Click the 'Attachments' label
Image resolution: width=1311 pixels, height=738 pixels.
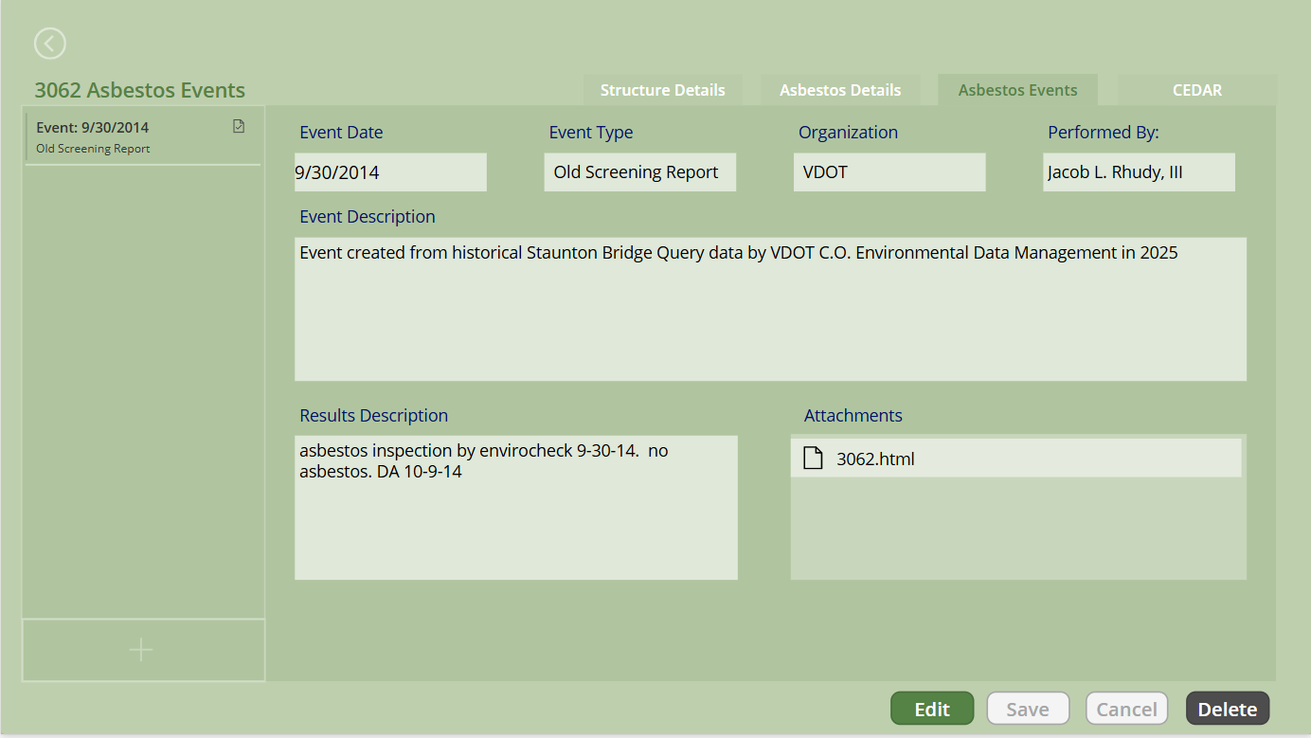[x=853, y=416]
